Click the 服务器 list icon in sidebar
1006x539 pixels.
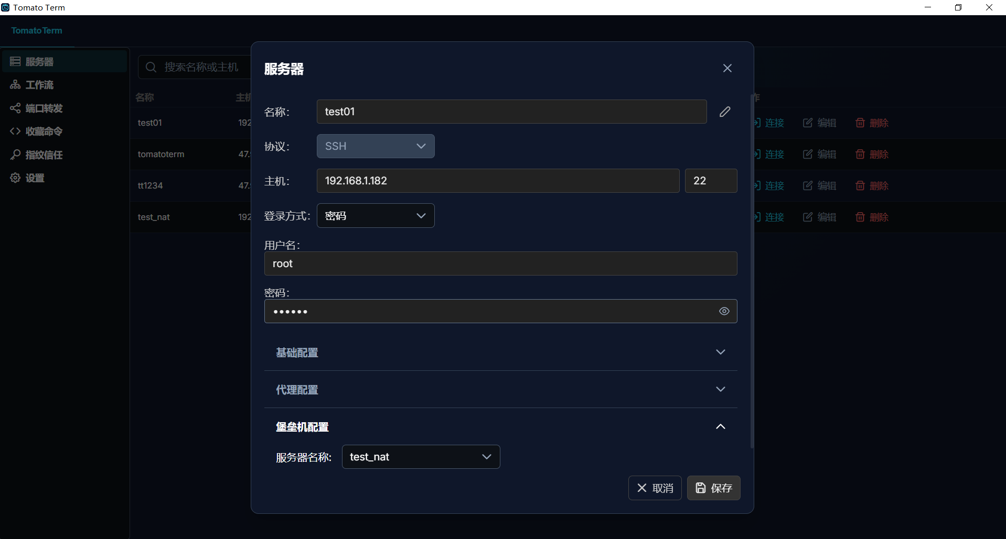[15, 62]
